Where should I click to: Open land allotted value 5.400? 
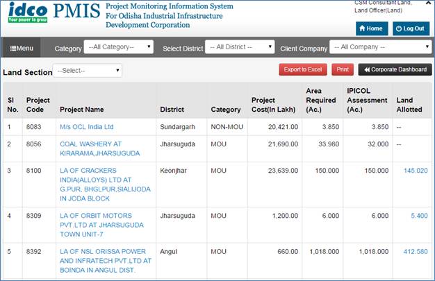point(419,216)
